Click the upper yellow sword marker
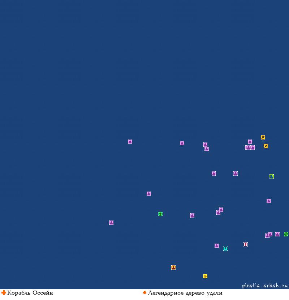The height and width of the screenshot is (300, 289). pyautogui.click(x=263, y=137)
